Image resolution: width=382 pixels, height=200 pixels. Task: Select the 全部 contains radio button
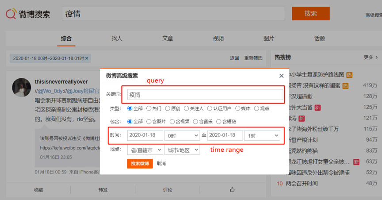coord(130,122)
